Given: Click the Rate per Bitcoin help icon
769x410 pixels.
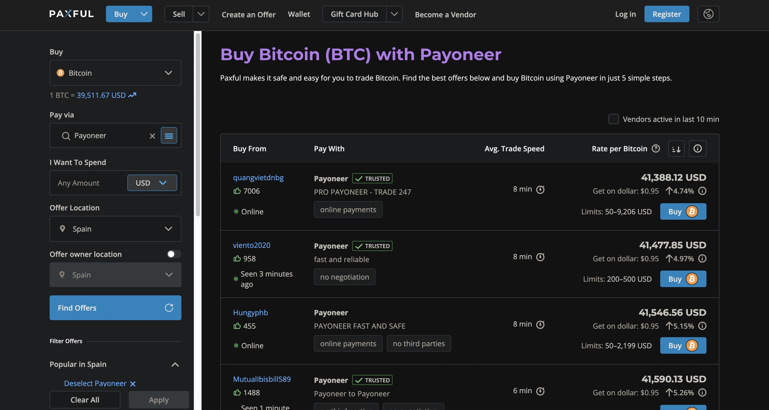Looking at the screenshot, I should 656,148.
